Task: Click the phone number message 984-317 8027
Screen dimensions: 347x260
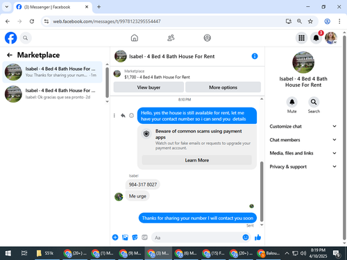Action: (x=143, y=184)
